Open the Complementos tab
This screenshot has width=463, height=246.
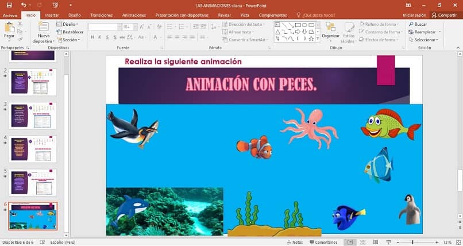272,15
